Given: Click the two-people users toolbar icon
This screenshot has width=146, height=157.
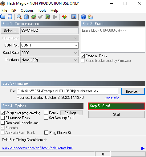Looking at the screenshot, I should 91,17.
